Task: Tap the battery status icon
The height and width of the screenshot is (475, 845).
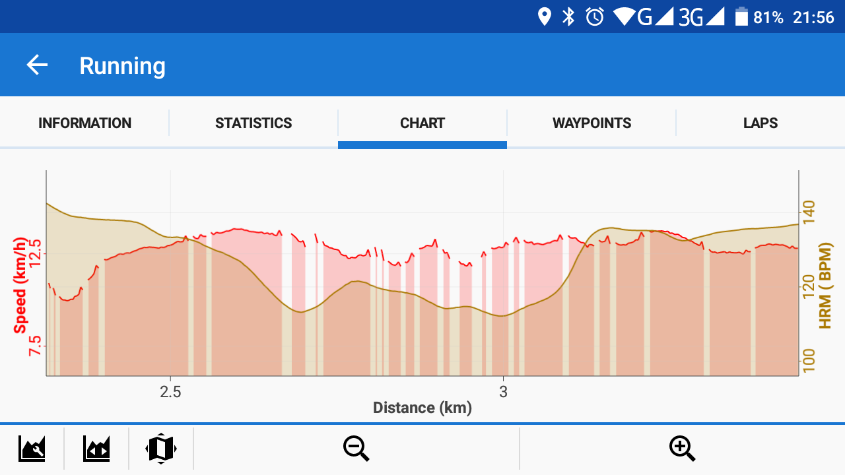Action: [x=741, y=16]
